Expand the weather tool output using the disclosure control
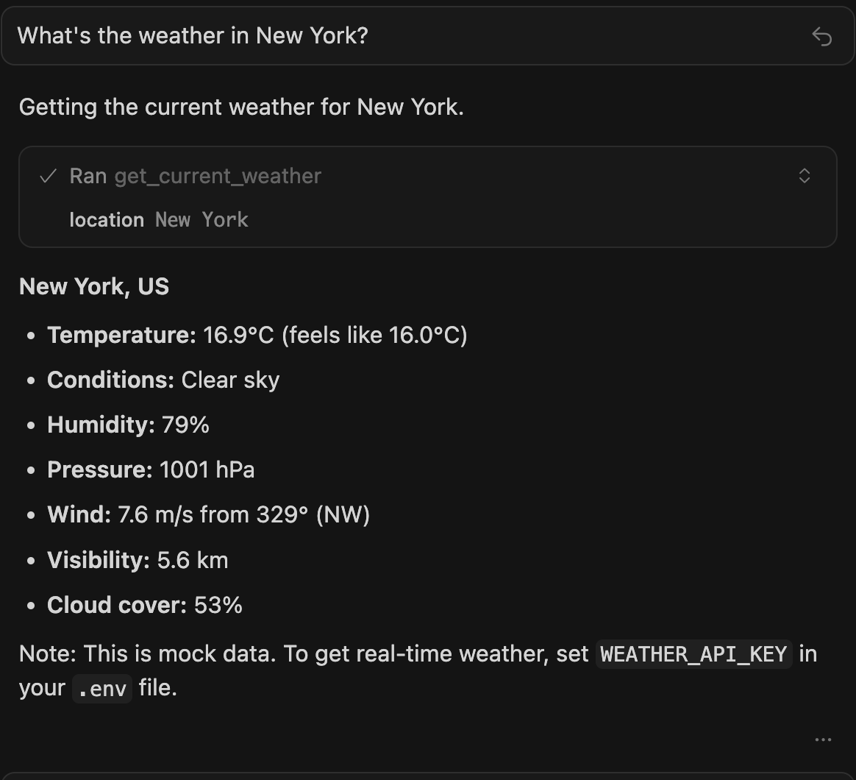Image resolution: width=856 pixels, height=780 pixels. tap(804, 176)
